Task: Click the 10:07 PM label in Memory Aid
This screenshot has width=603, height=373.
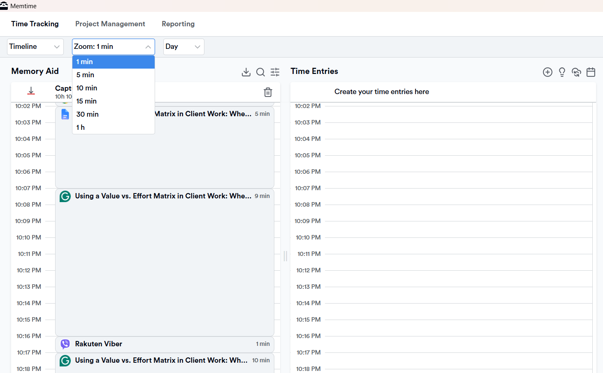Action: 28,188
